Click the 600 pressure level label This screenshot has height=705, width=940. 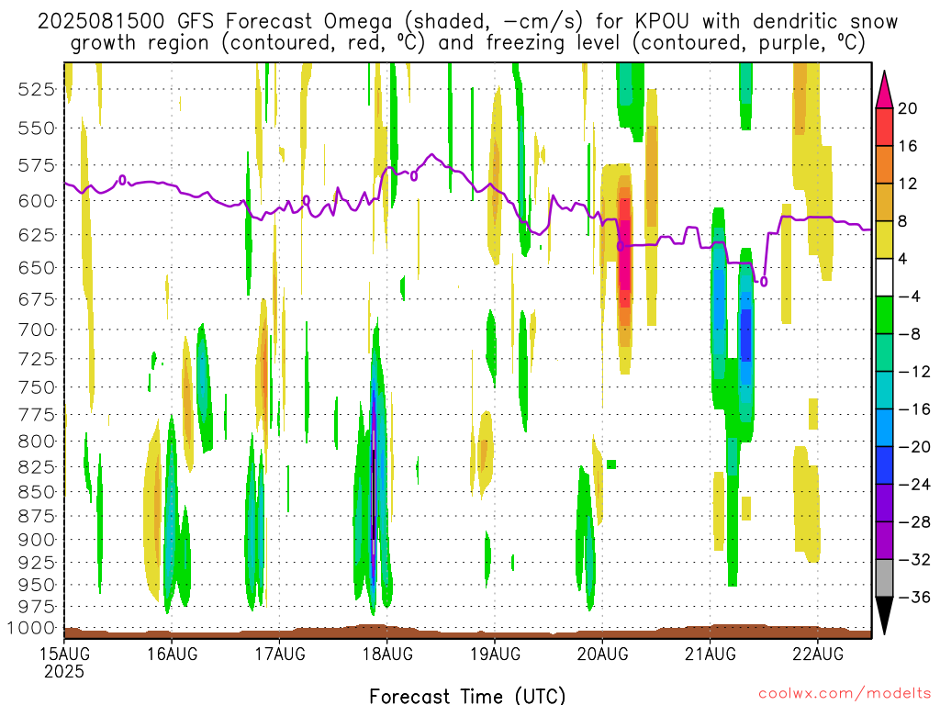37,201
